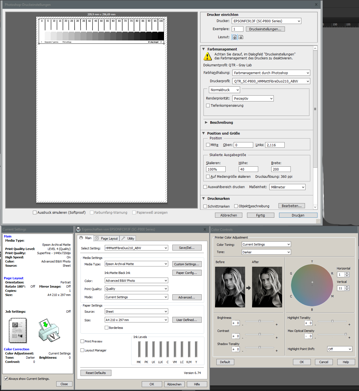Screen dimensions: 359x391
Task: Click the Brightness slider handle
Action: tap(260, 322)
